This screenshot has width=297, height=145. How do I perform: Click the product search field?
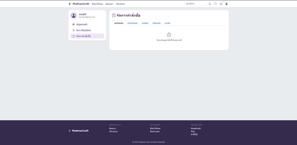tap(195, 4)
